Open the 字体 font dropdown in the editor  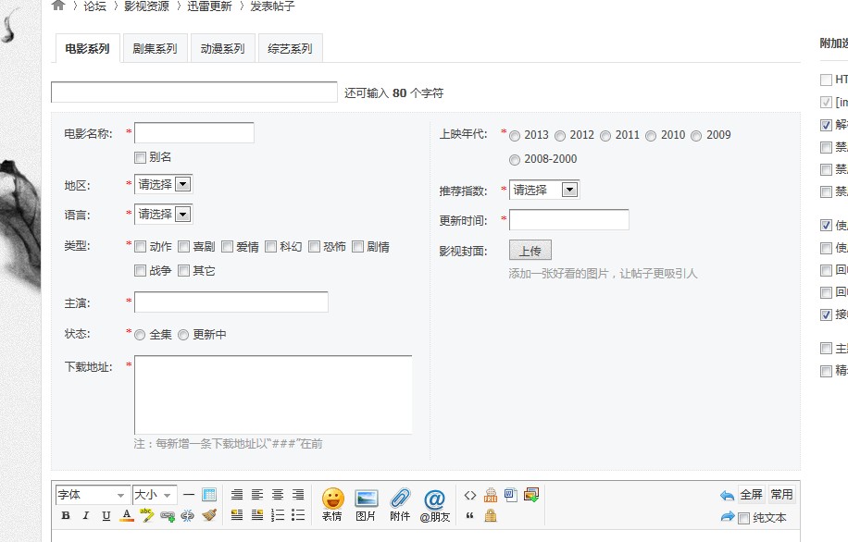90,494
